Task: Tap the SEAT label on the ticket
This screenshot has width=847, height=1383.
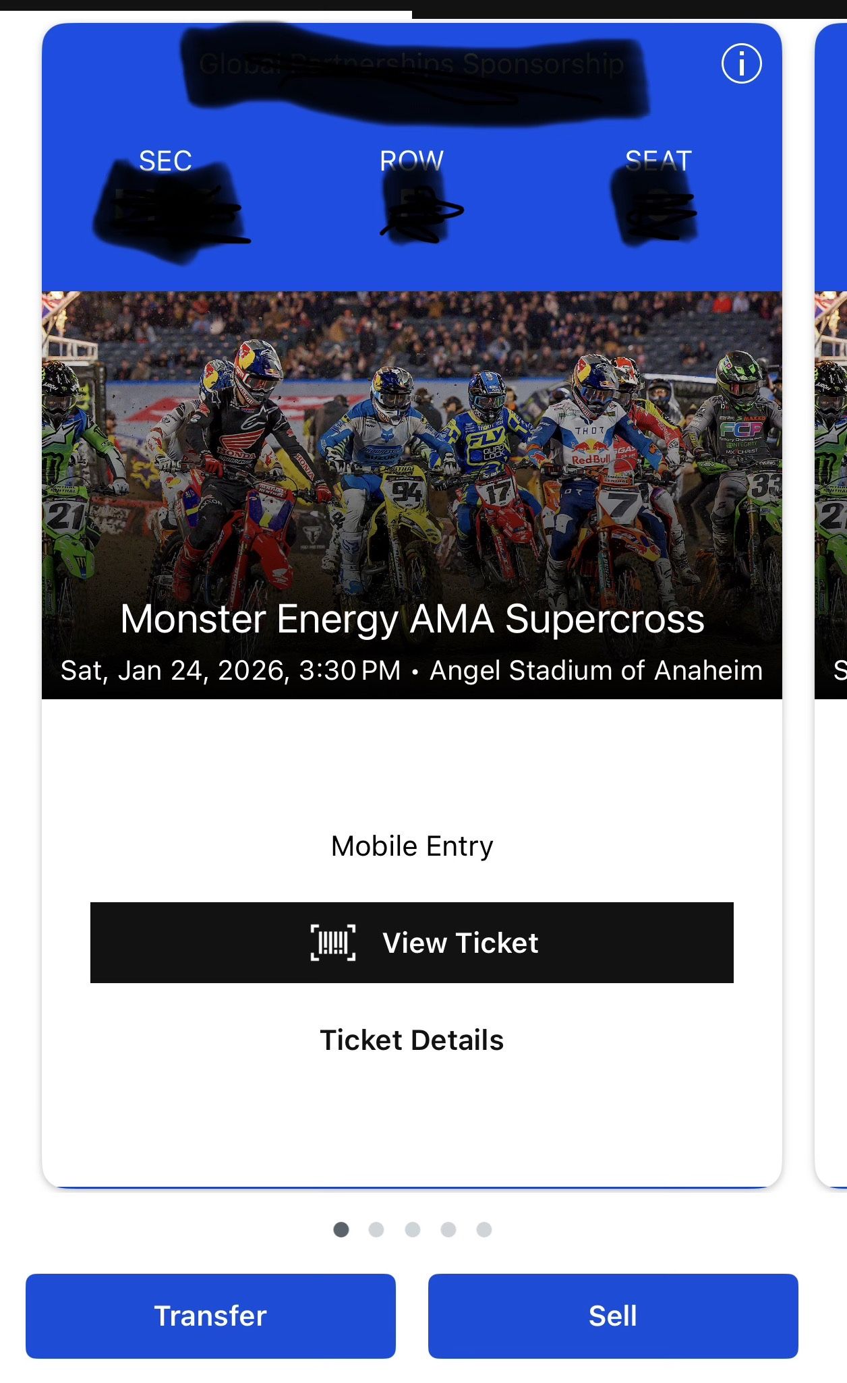Action: 658,161
